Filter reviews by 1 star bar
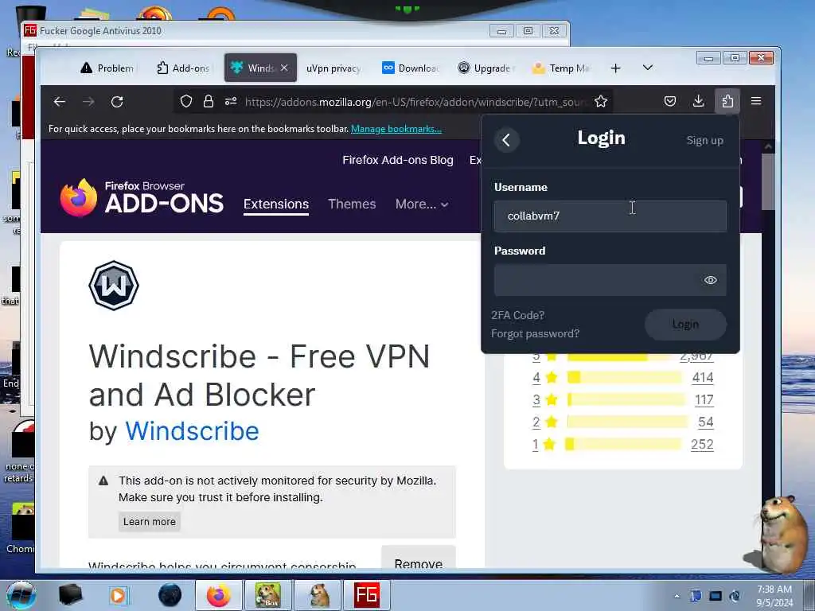This screenshot has width=815, height=611. tap(622, 444)
